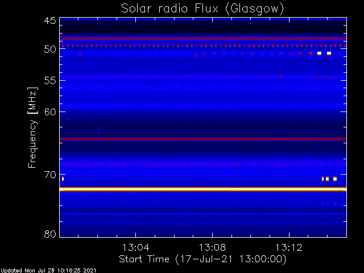Select the 70 MHz frequency label

tap(50, 175)
